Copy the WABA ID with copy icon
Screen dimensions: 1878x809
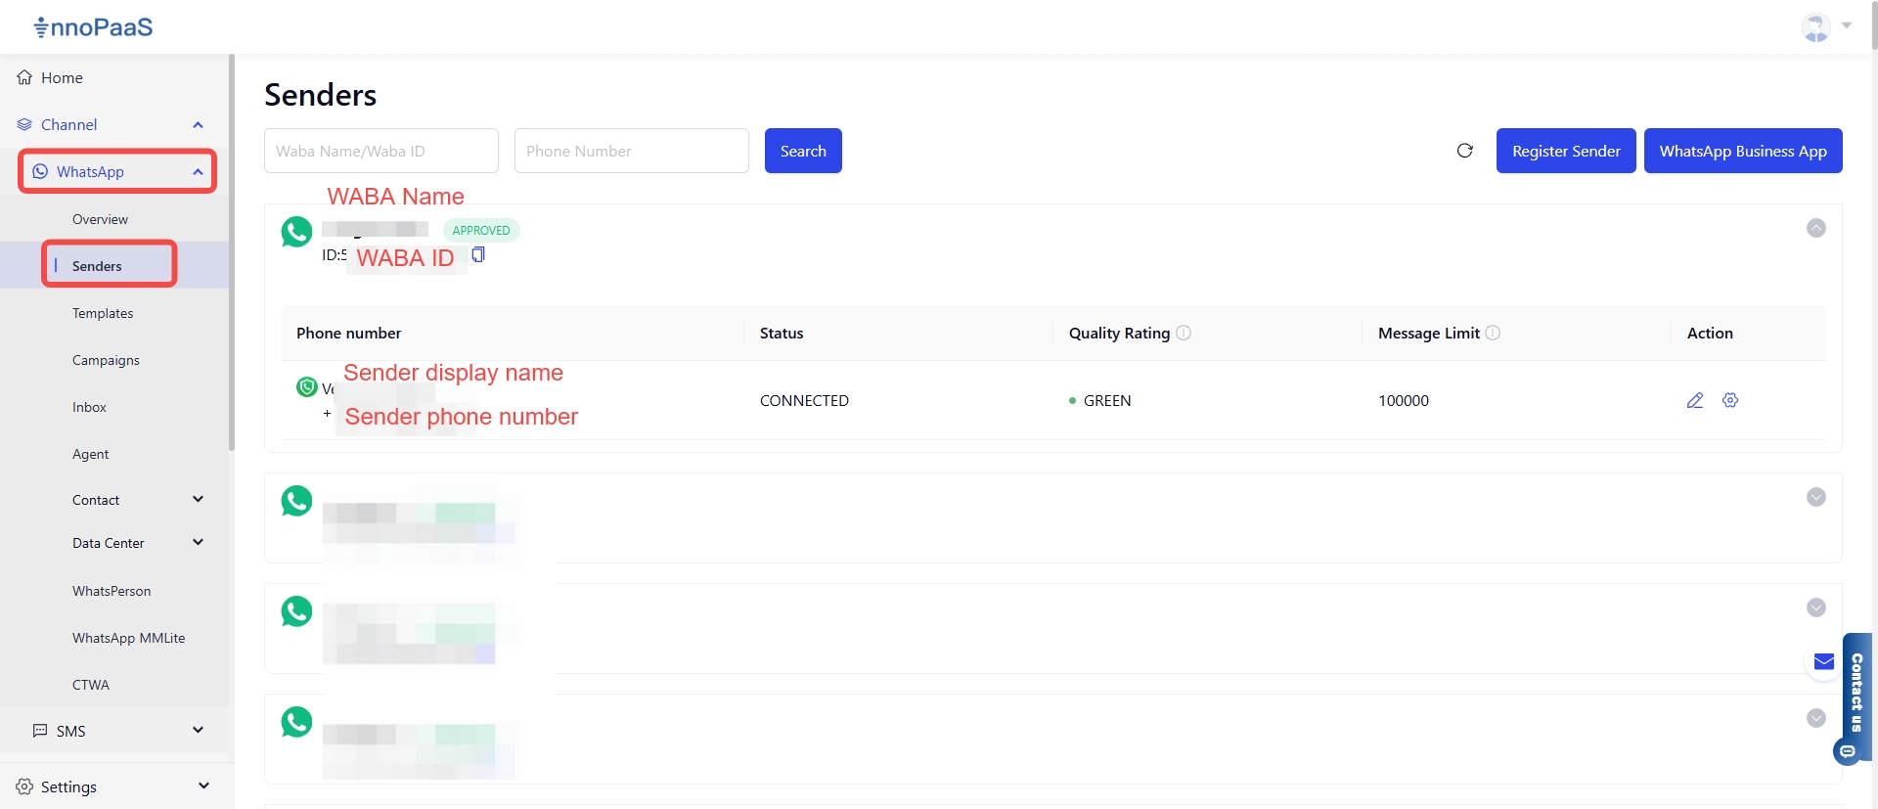[x=478, y=255]
